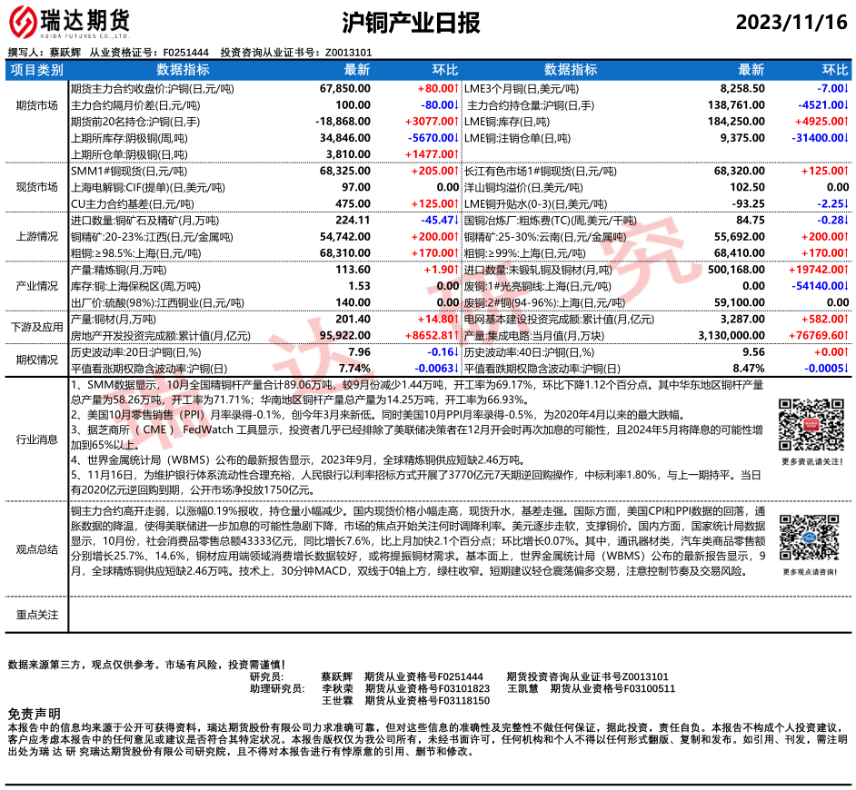Click the Ruida Futures logo
Image resolution: width=856 pixels, height=790 pixels.
coord(69,22)
